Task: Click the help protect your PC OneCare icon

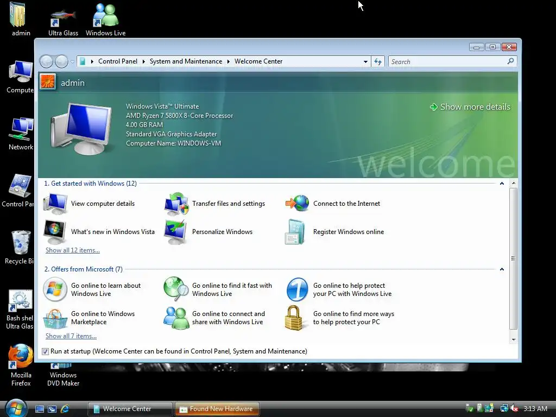Action: (x=297, y=289)
